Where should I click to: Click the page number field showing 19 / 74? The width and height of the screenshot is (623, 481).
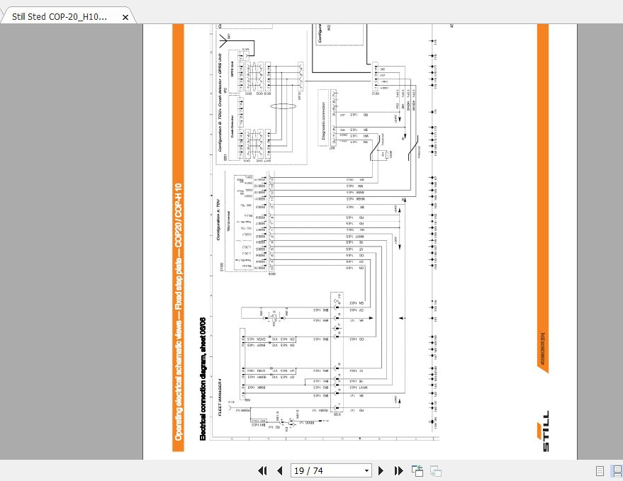point(327,471)
